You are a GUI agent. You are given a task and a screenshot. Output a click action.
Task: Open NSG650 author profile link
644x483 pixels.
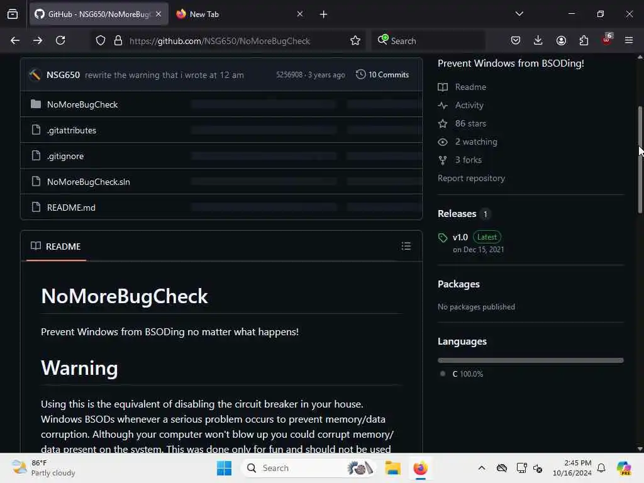[x=64, y=75]
